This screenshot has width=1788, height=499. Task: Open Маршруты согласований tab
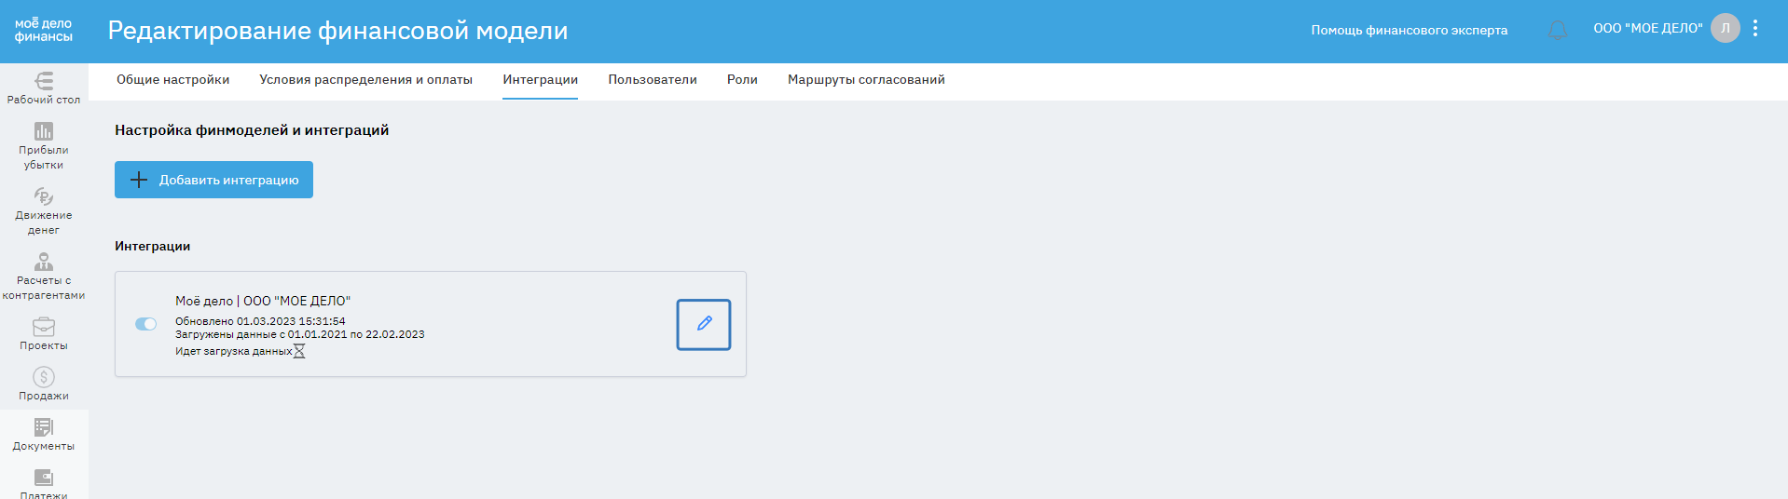click(866, 80)
